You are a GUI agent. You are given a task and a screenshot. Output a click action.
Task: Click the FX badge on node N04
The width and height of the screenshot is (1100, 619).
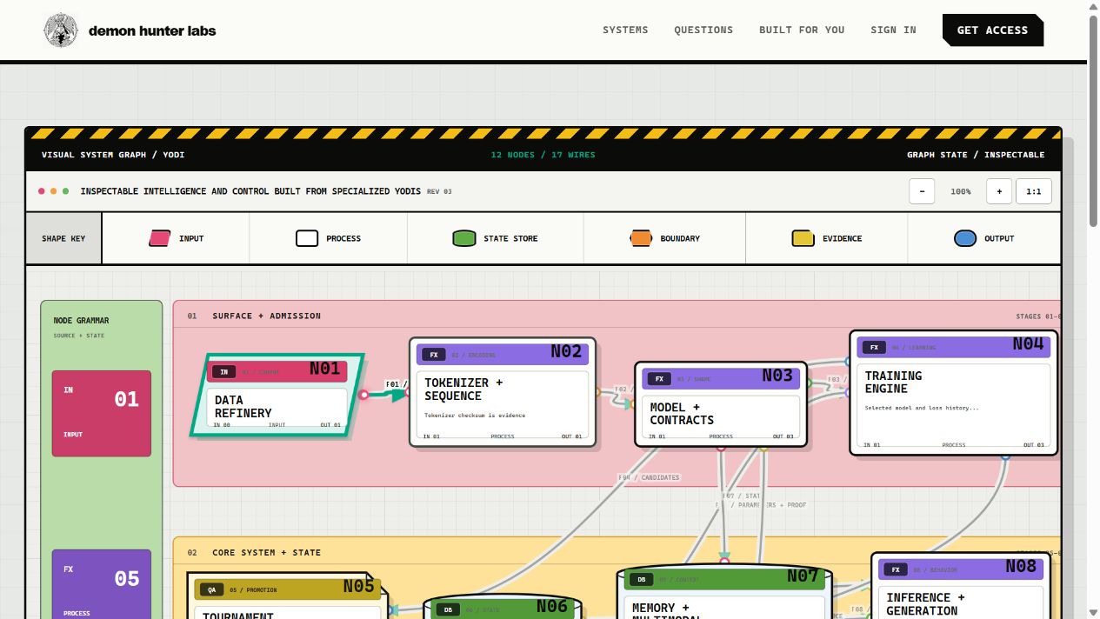pyautogui.click(x=874, y=348)
